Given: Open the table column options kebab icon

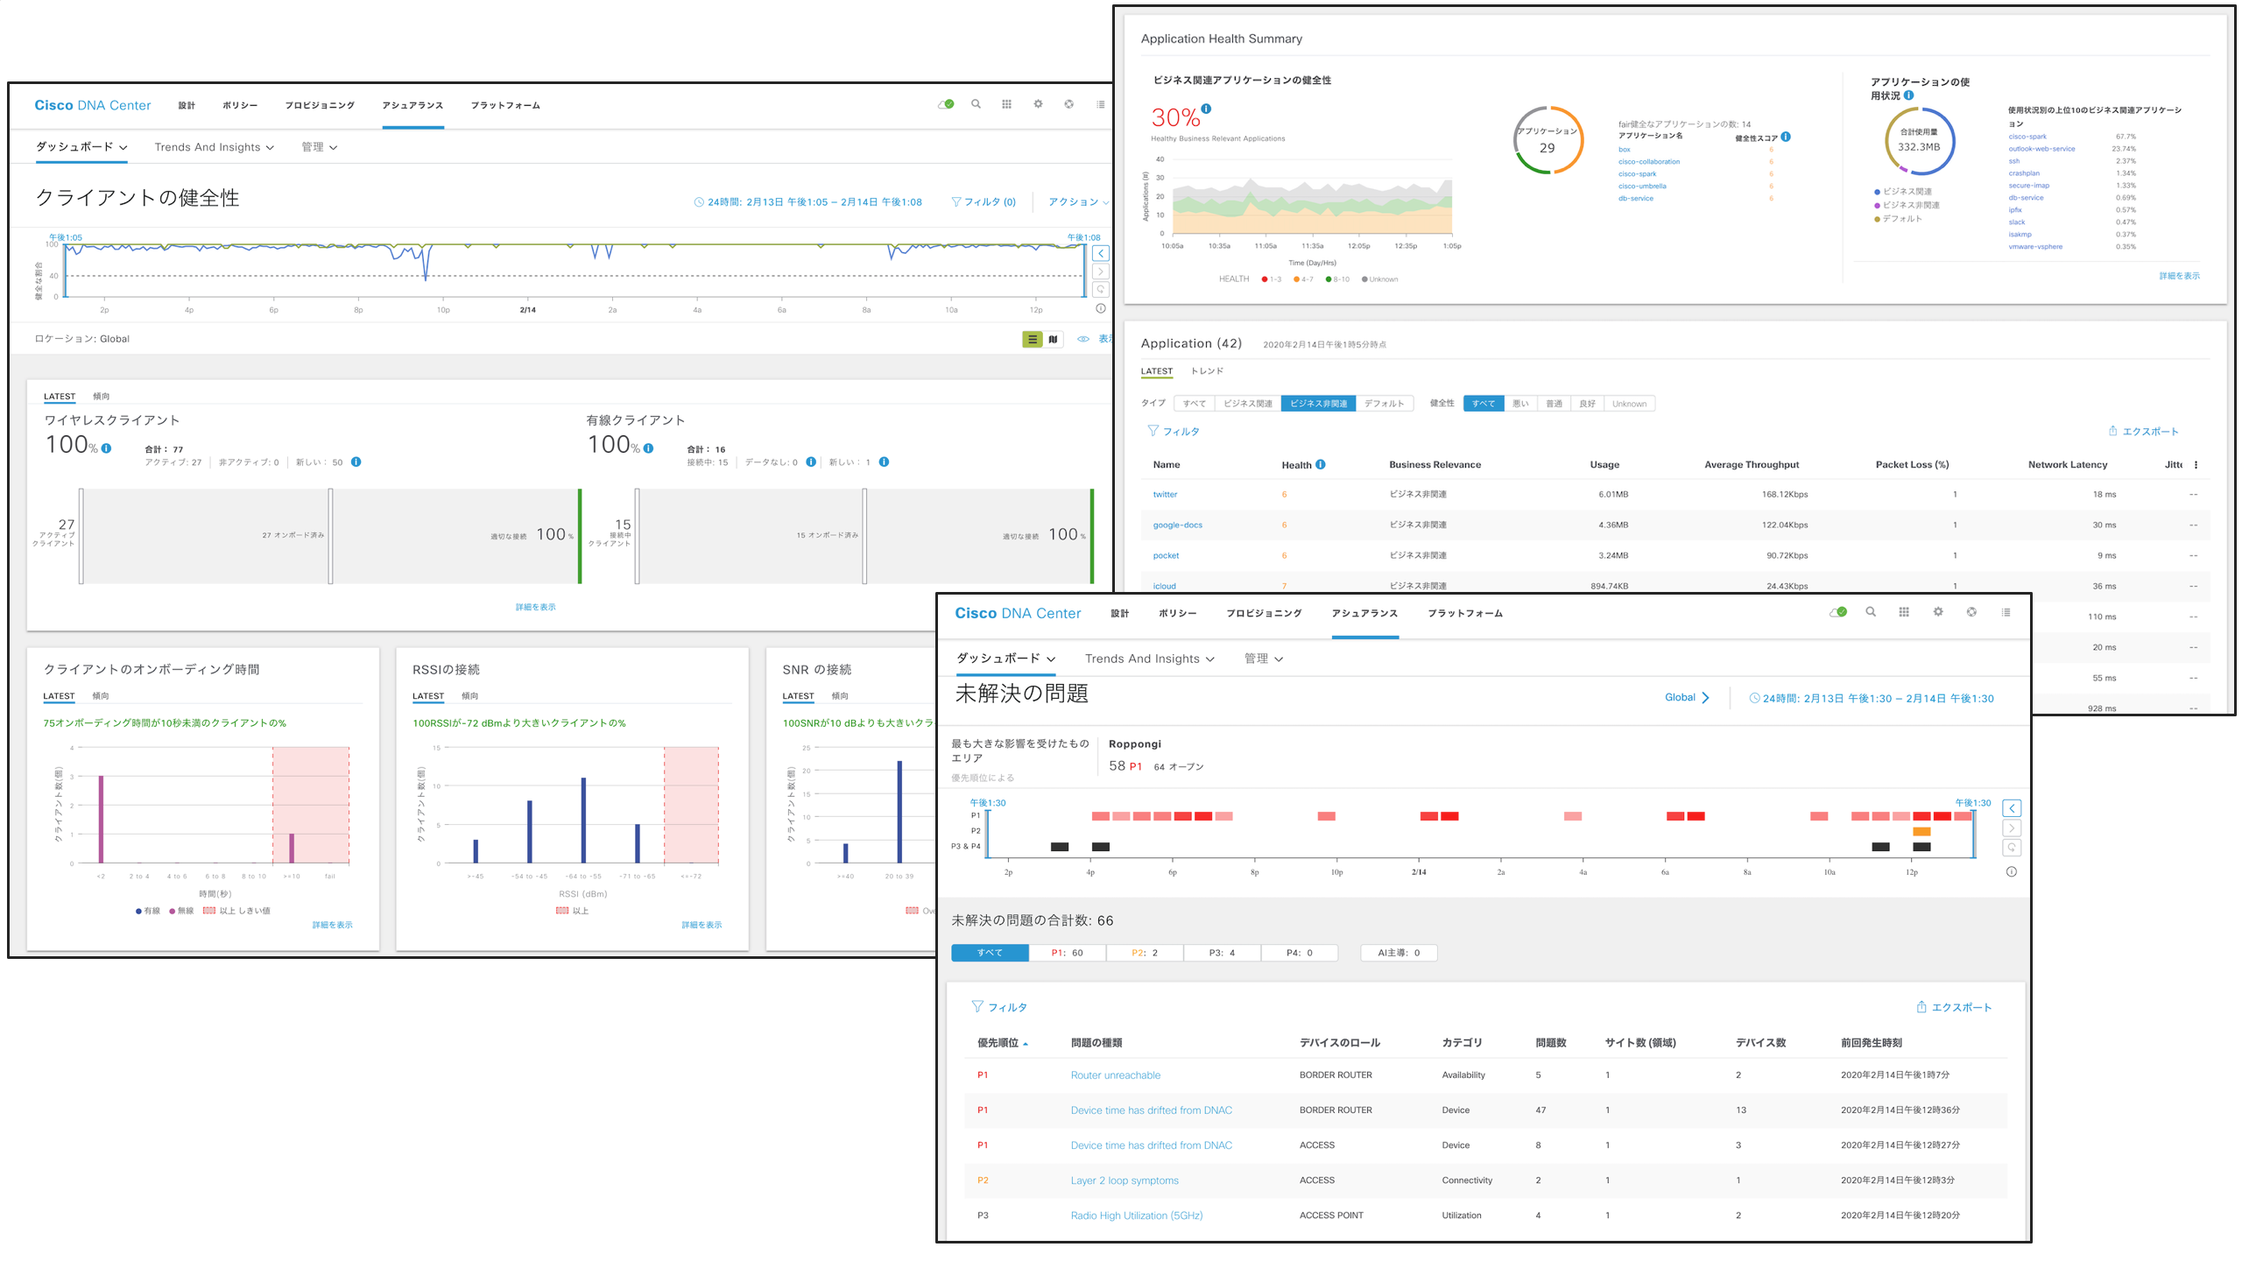Looking at the screenshot, I should click(x=2196, y=465).
